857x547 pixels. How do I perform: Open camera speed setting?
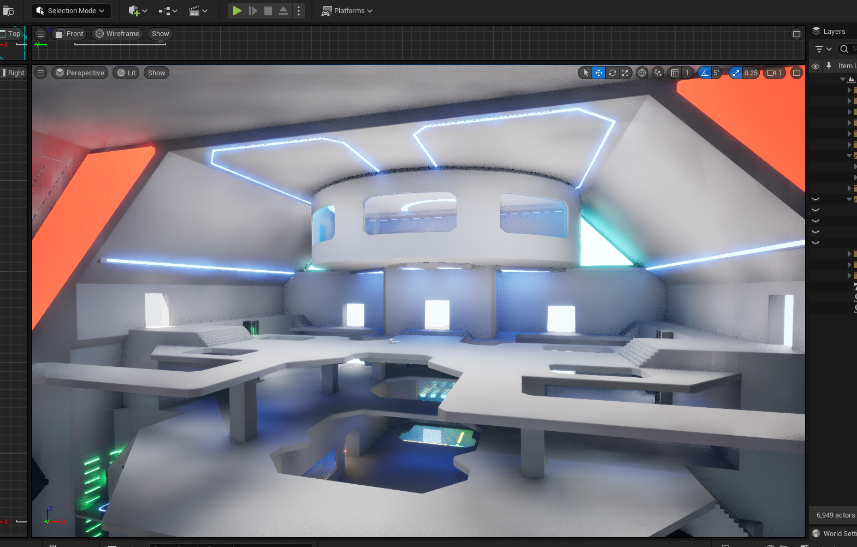point(775,73)
